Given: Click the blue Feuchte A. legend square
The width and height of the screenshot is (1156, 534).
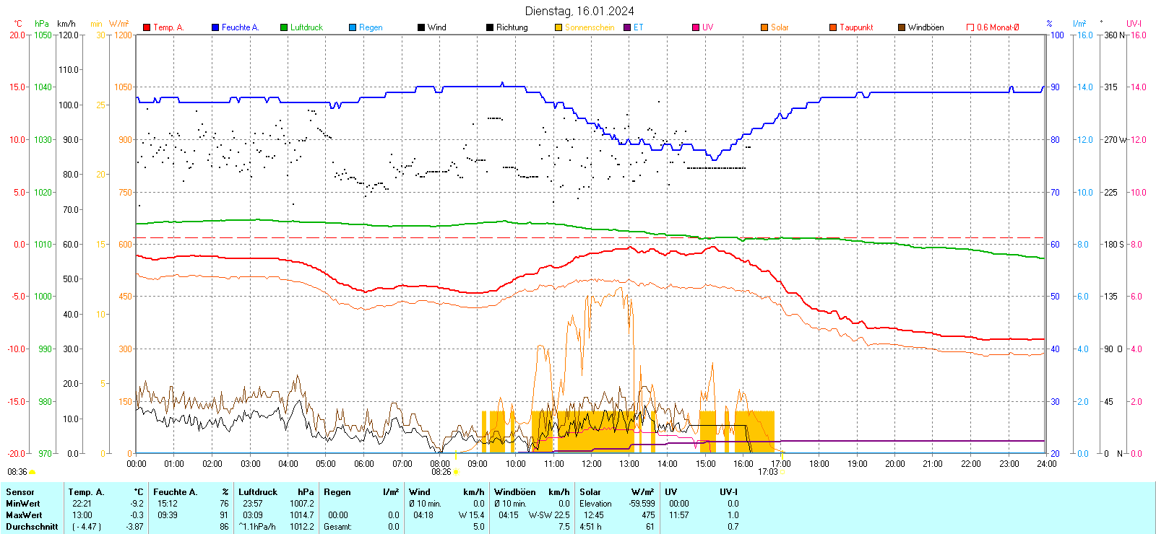Looking at the screenshot, I should pos(215,27).
